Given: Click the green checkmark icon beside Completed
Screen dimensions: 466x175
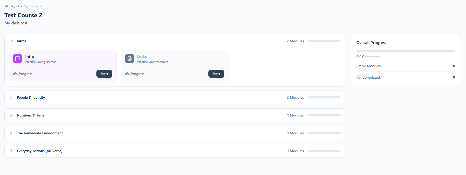Looking at the screenshot, I should point(358,77).
